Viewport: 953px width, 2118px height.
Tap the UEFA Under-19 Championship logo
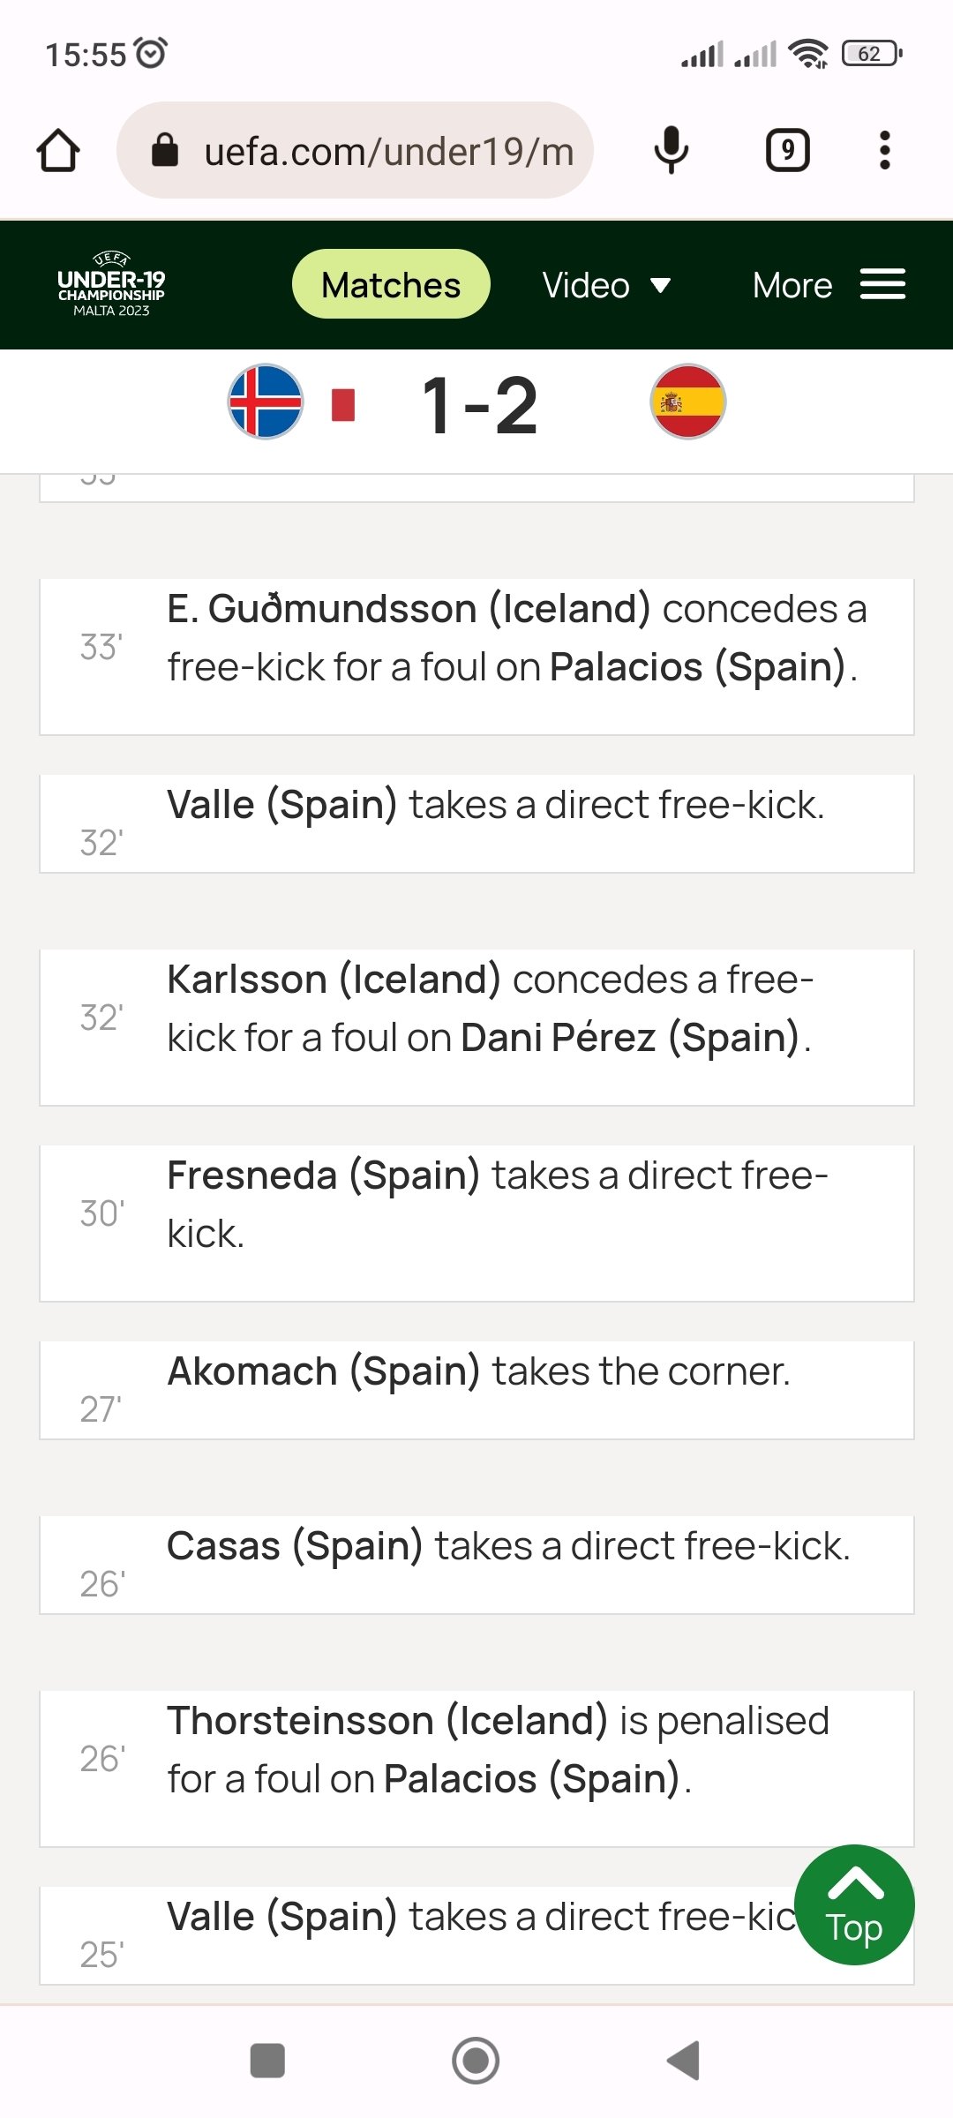tap(111, 285)
